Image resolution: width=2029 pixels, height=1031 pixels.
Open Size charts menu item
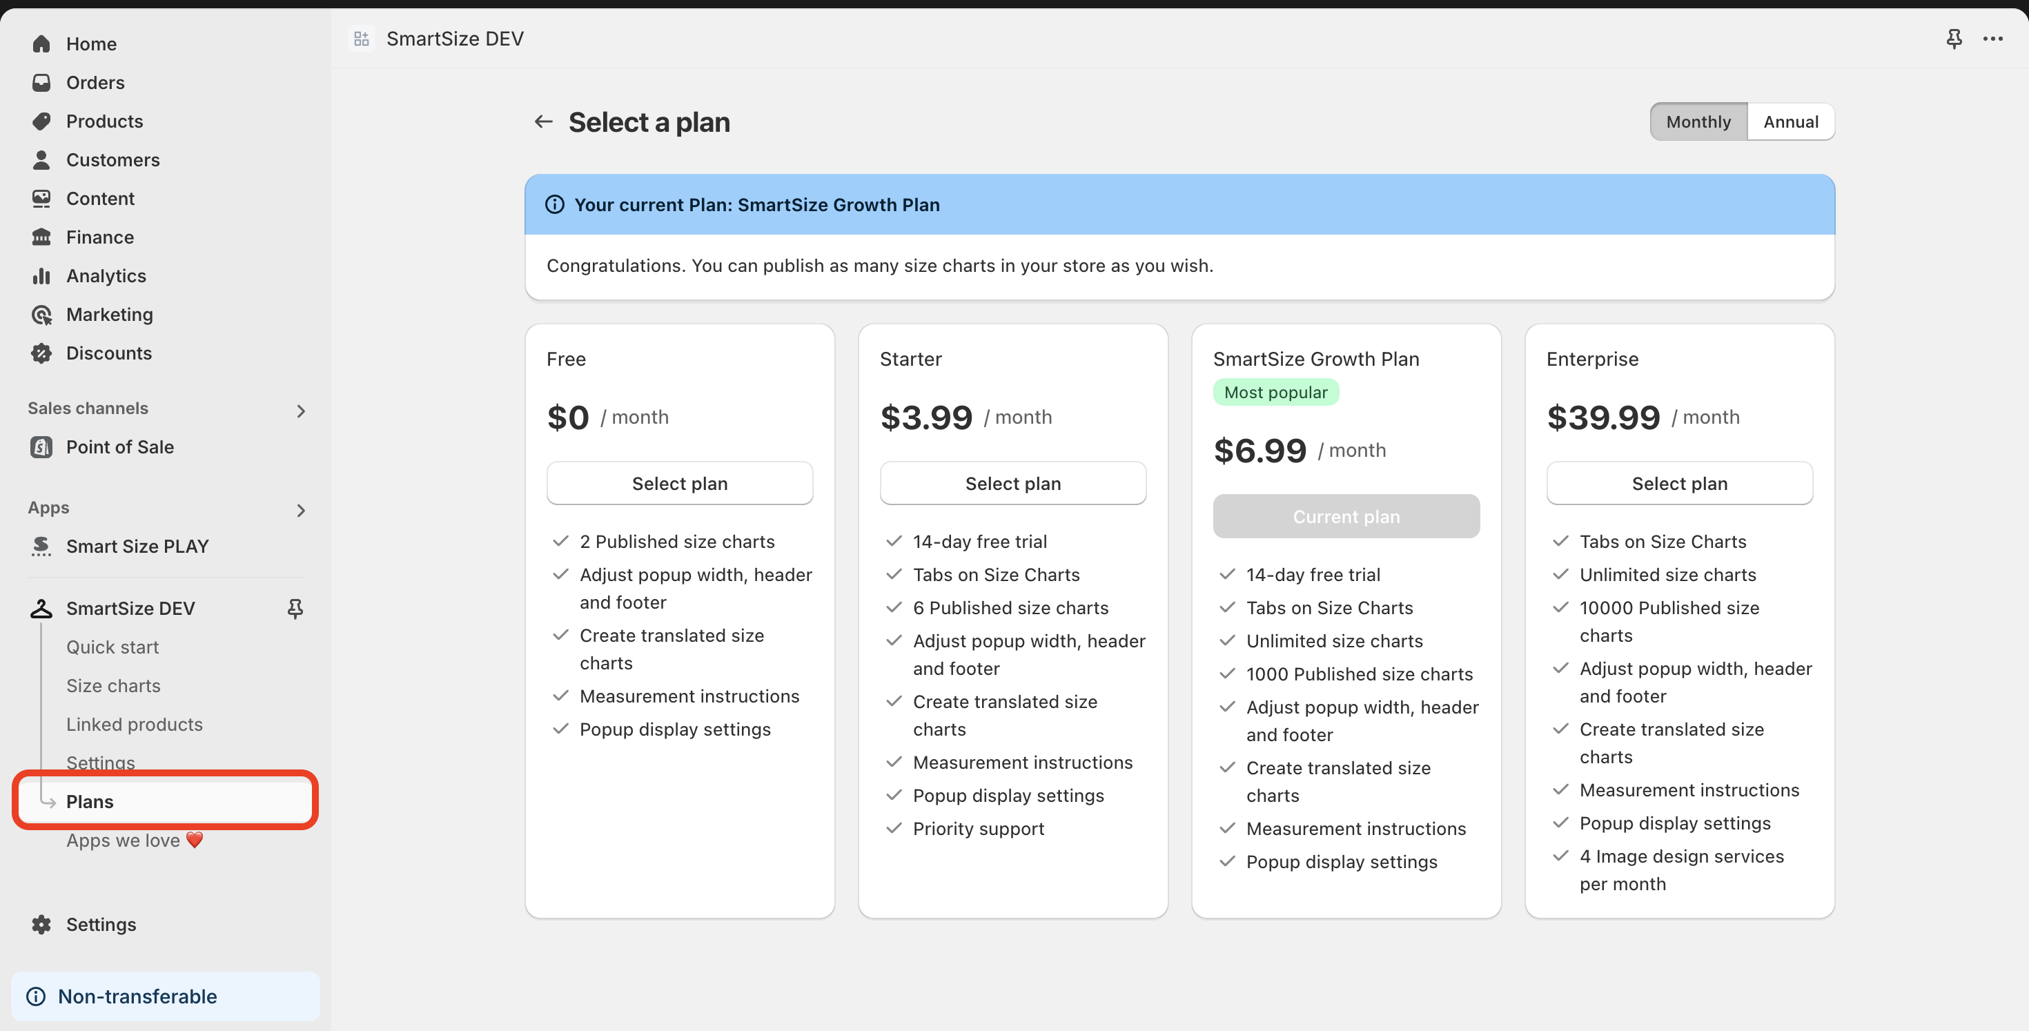pos(113,685)
